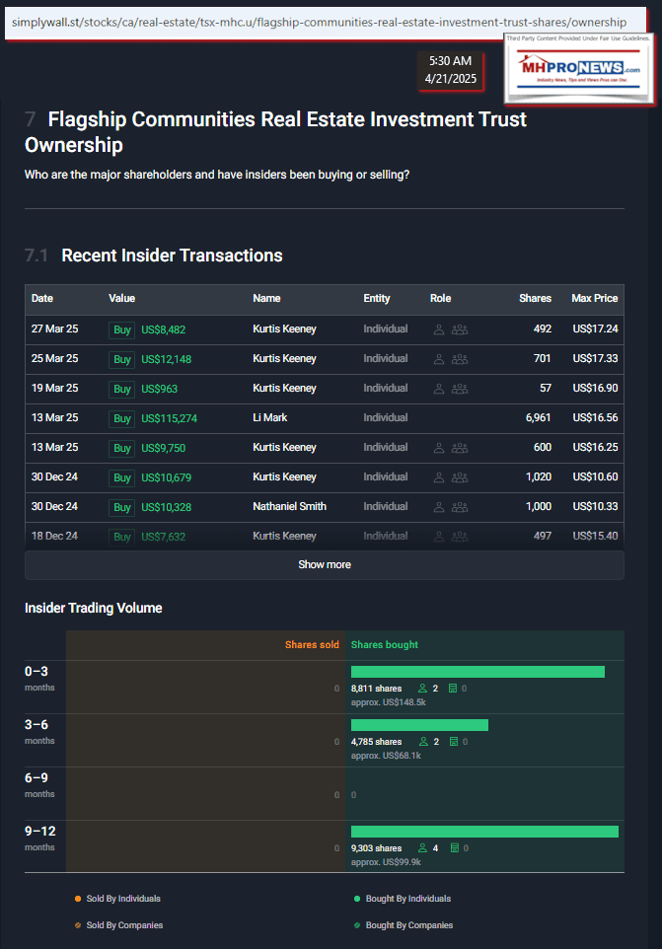Viewport: 662px width, 949px height.
Task: Click the companies icon in 9–12 months row
Action: tap(455, 848)
